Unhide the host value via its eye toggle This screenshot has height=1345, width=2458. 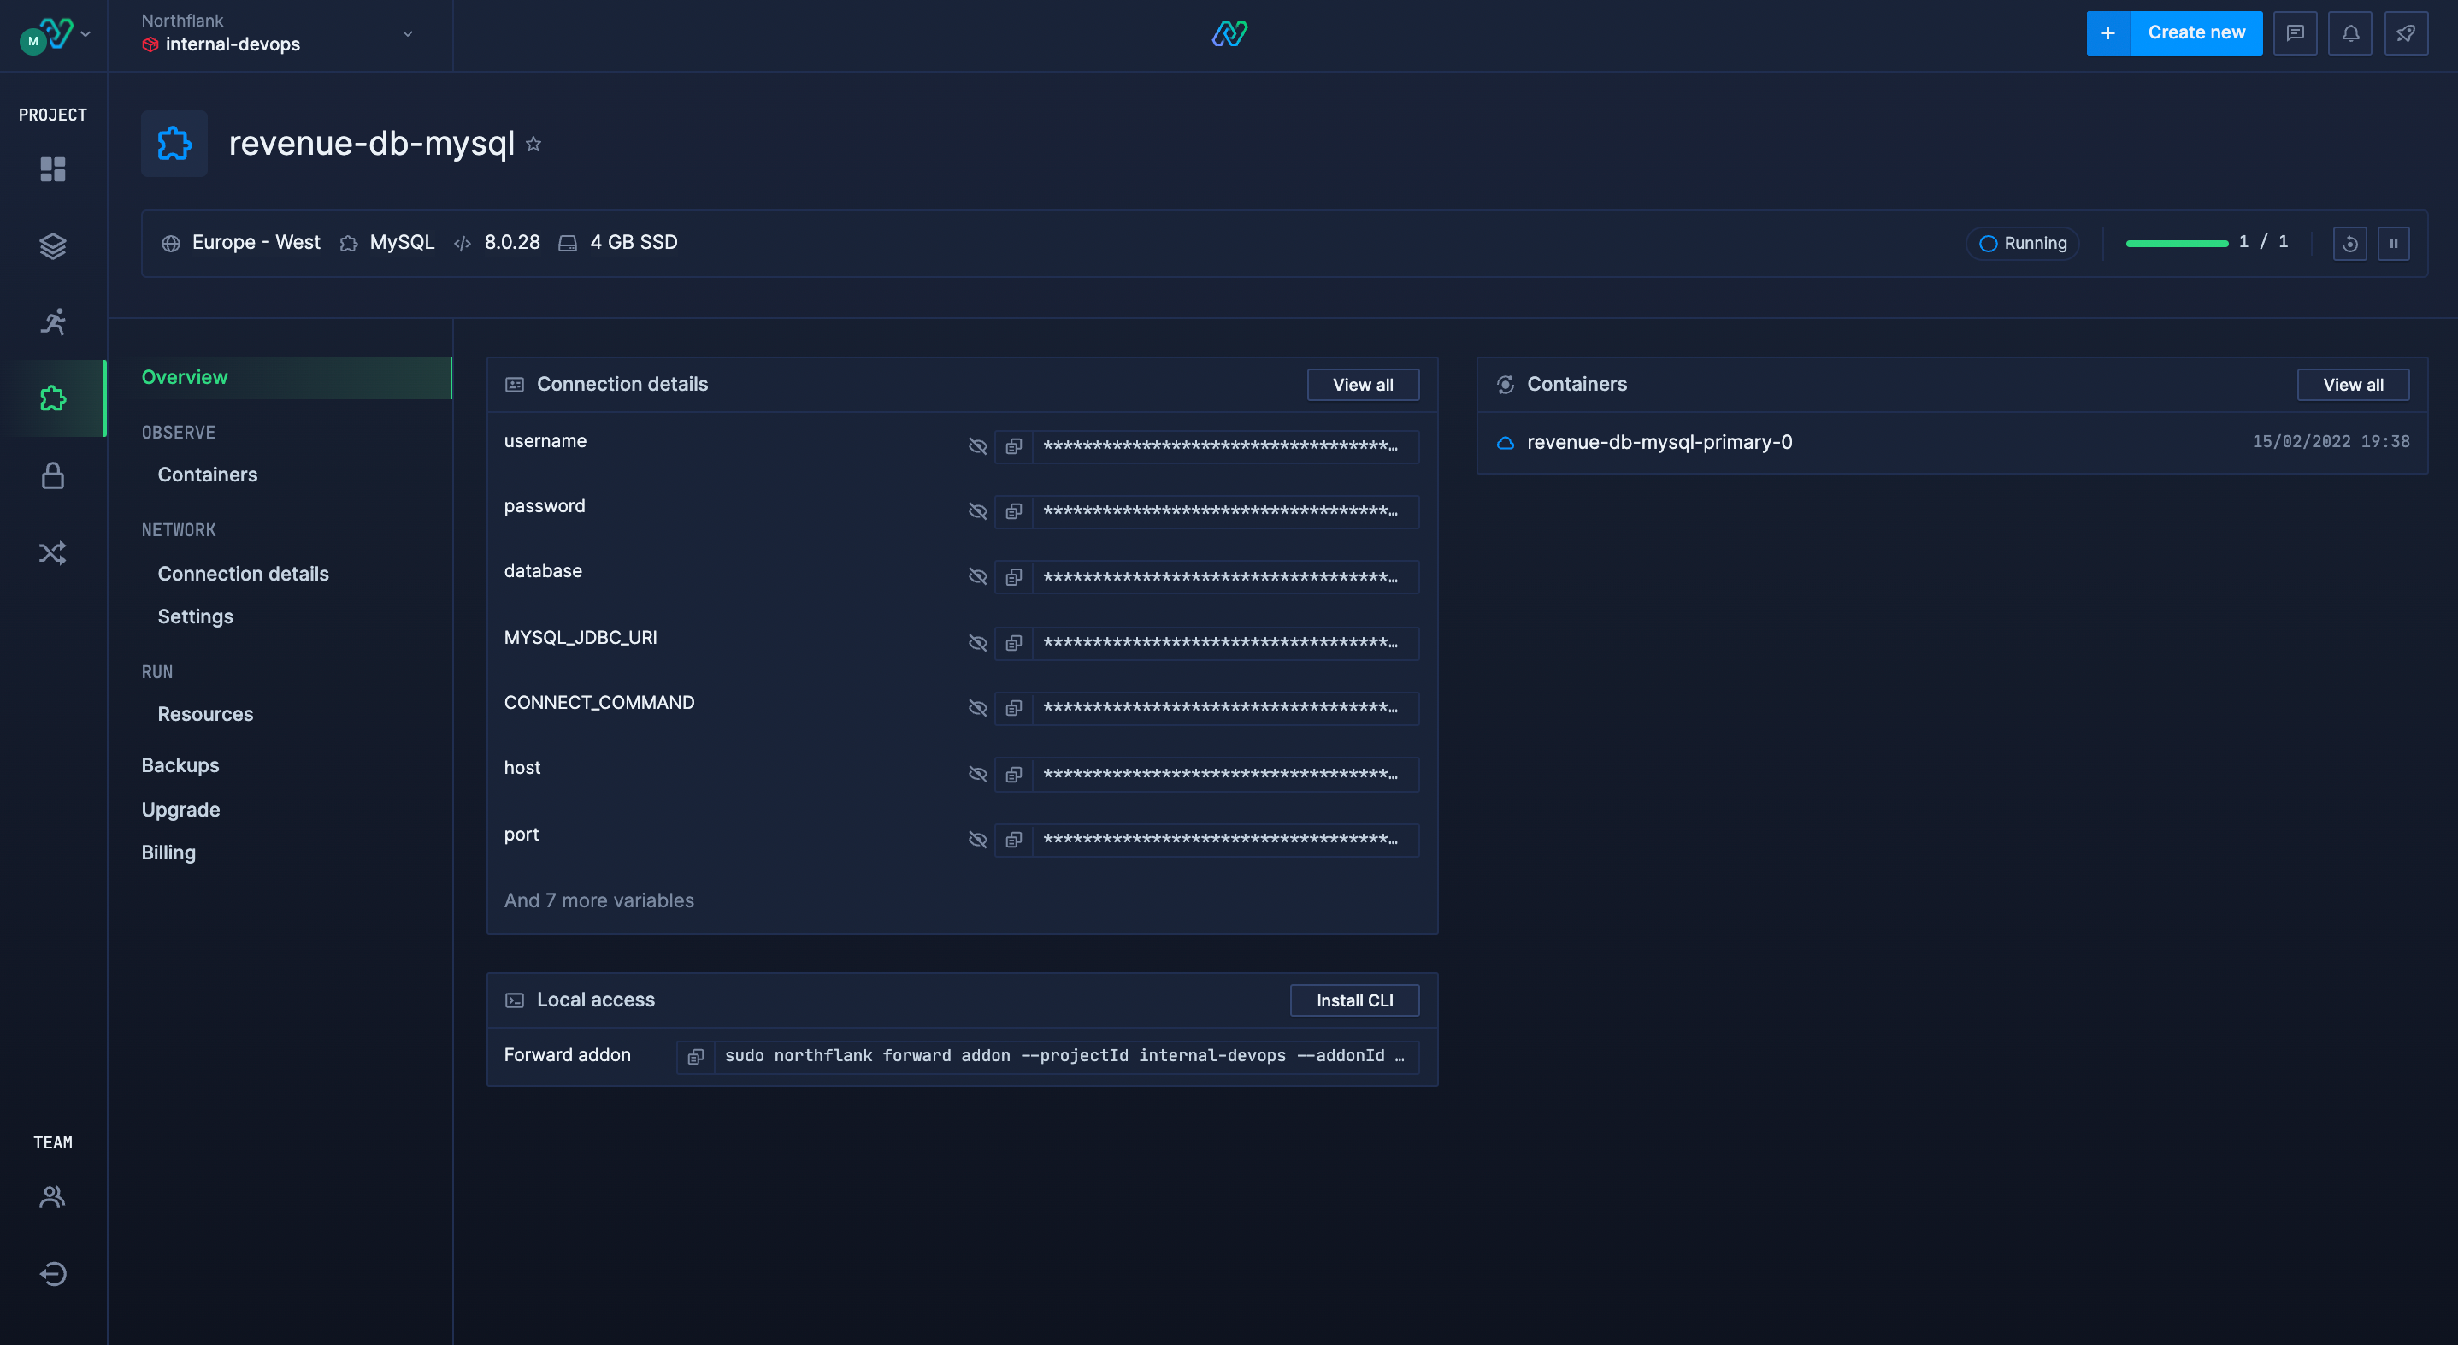pos(977,773)
